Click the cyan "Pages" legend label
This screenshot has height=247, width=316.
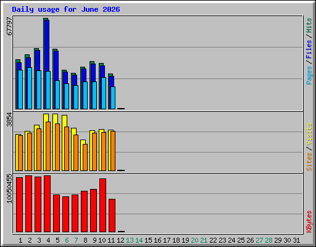click(x=309, y=75)
